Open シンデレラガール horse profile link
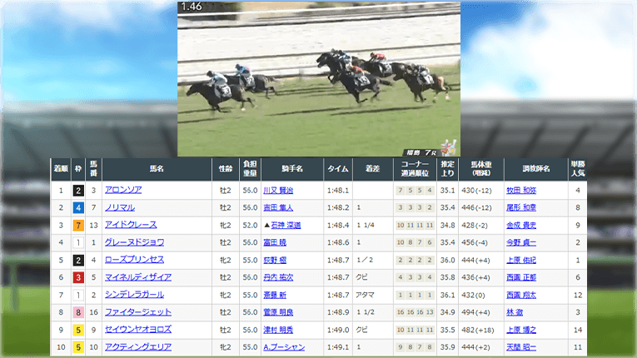 tap(134, 295)
